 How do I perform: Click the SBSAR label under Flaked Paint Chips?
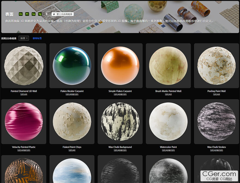coord(72,150)
